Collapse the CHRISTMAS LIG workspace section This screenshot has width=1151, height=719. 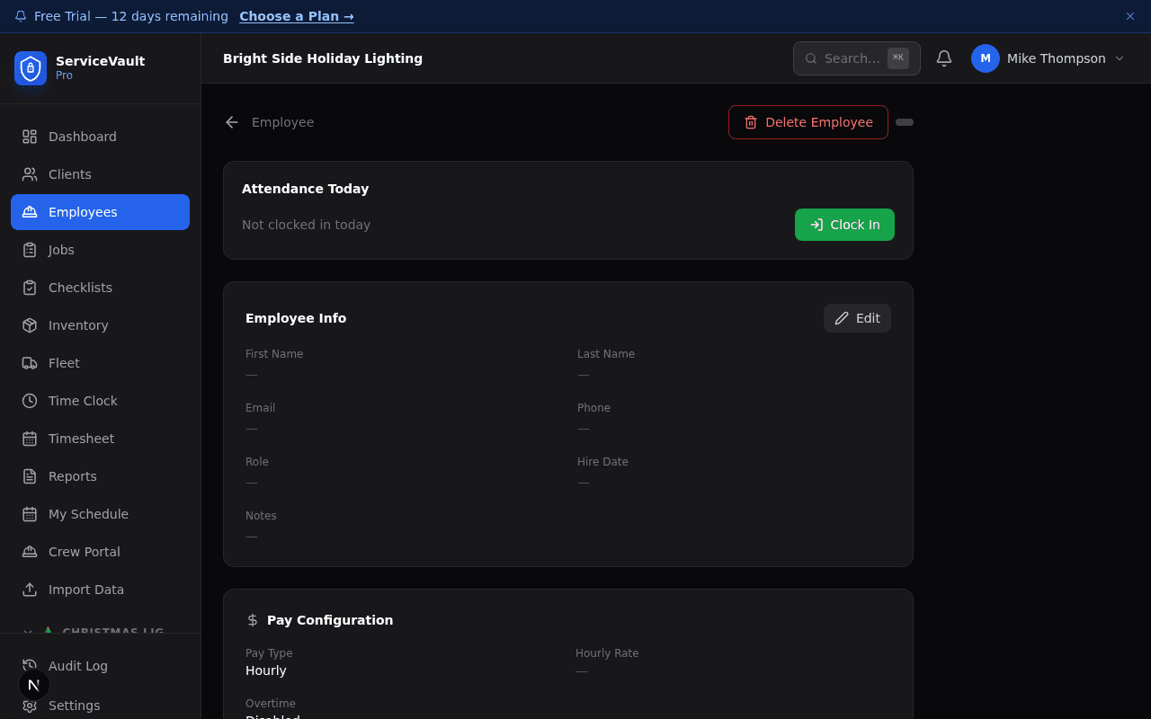pos(26,632)
